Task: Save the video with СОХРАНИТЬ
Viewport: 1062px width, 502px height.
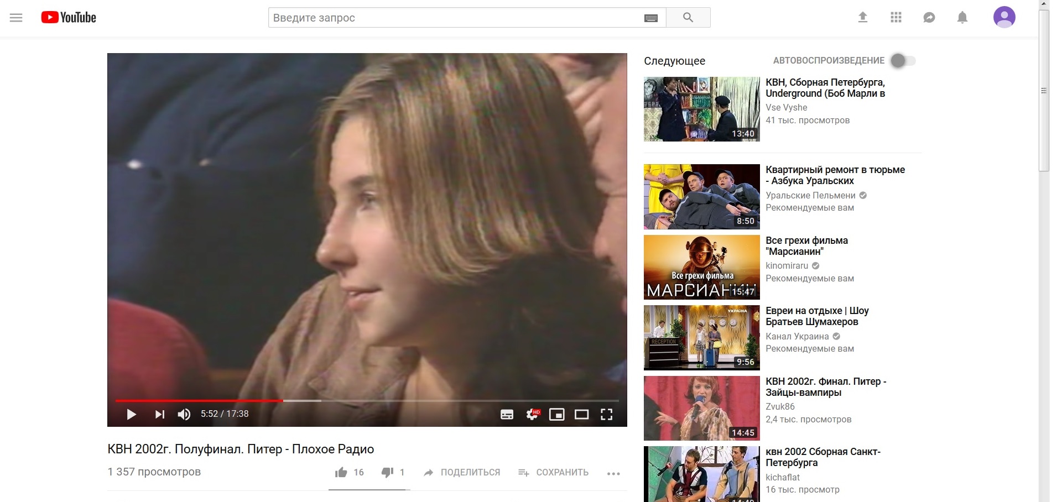Action: [x=553, y=472]
